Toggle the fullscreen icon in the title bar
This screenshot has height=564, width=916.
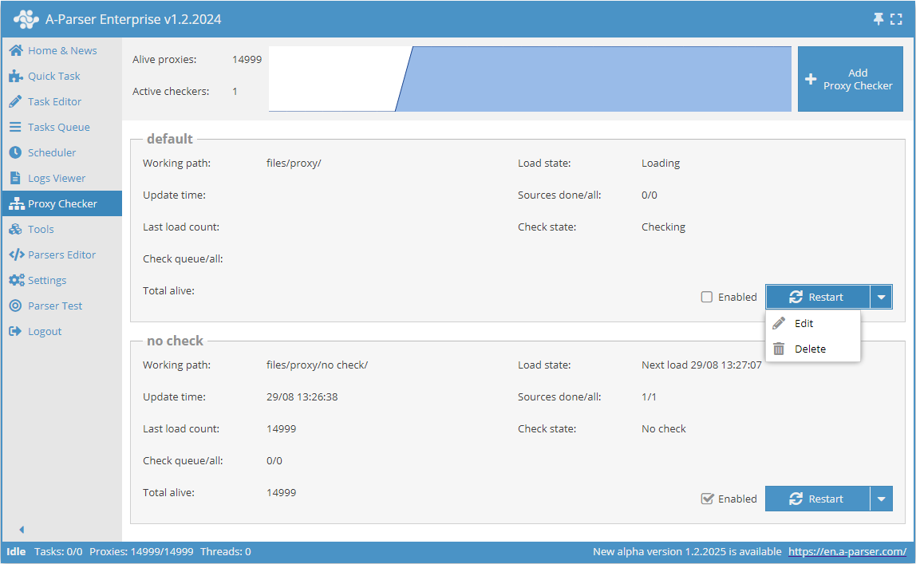click(x=896, y=18)
